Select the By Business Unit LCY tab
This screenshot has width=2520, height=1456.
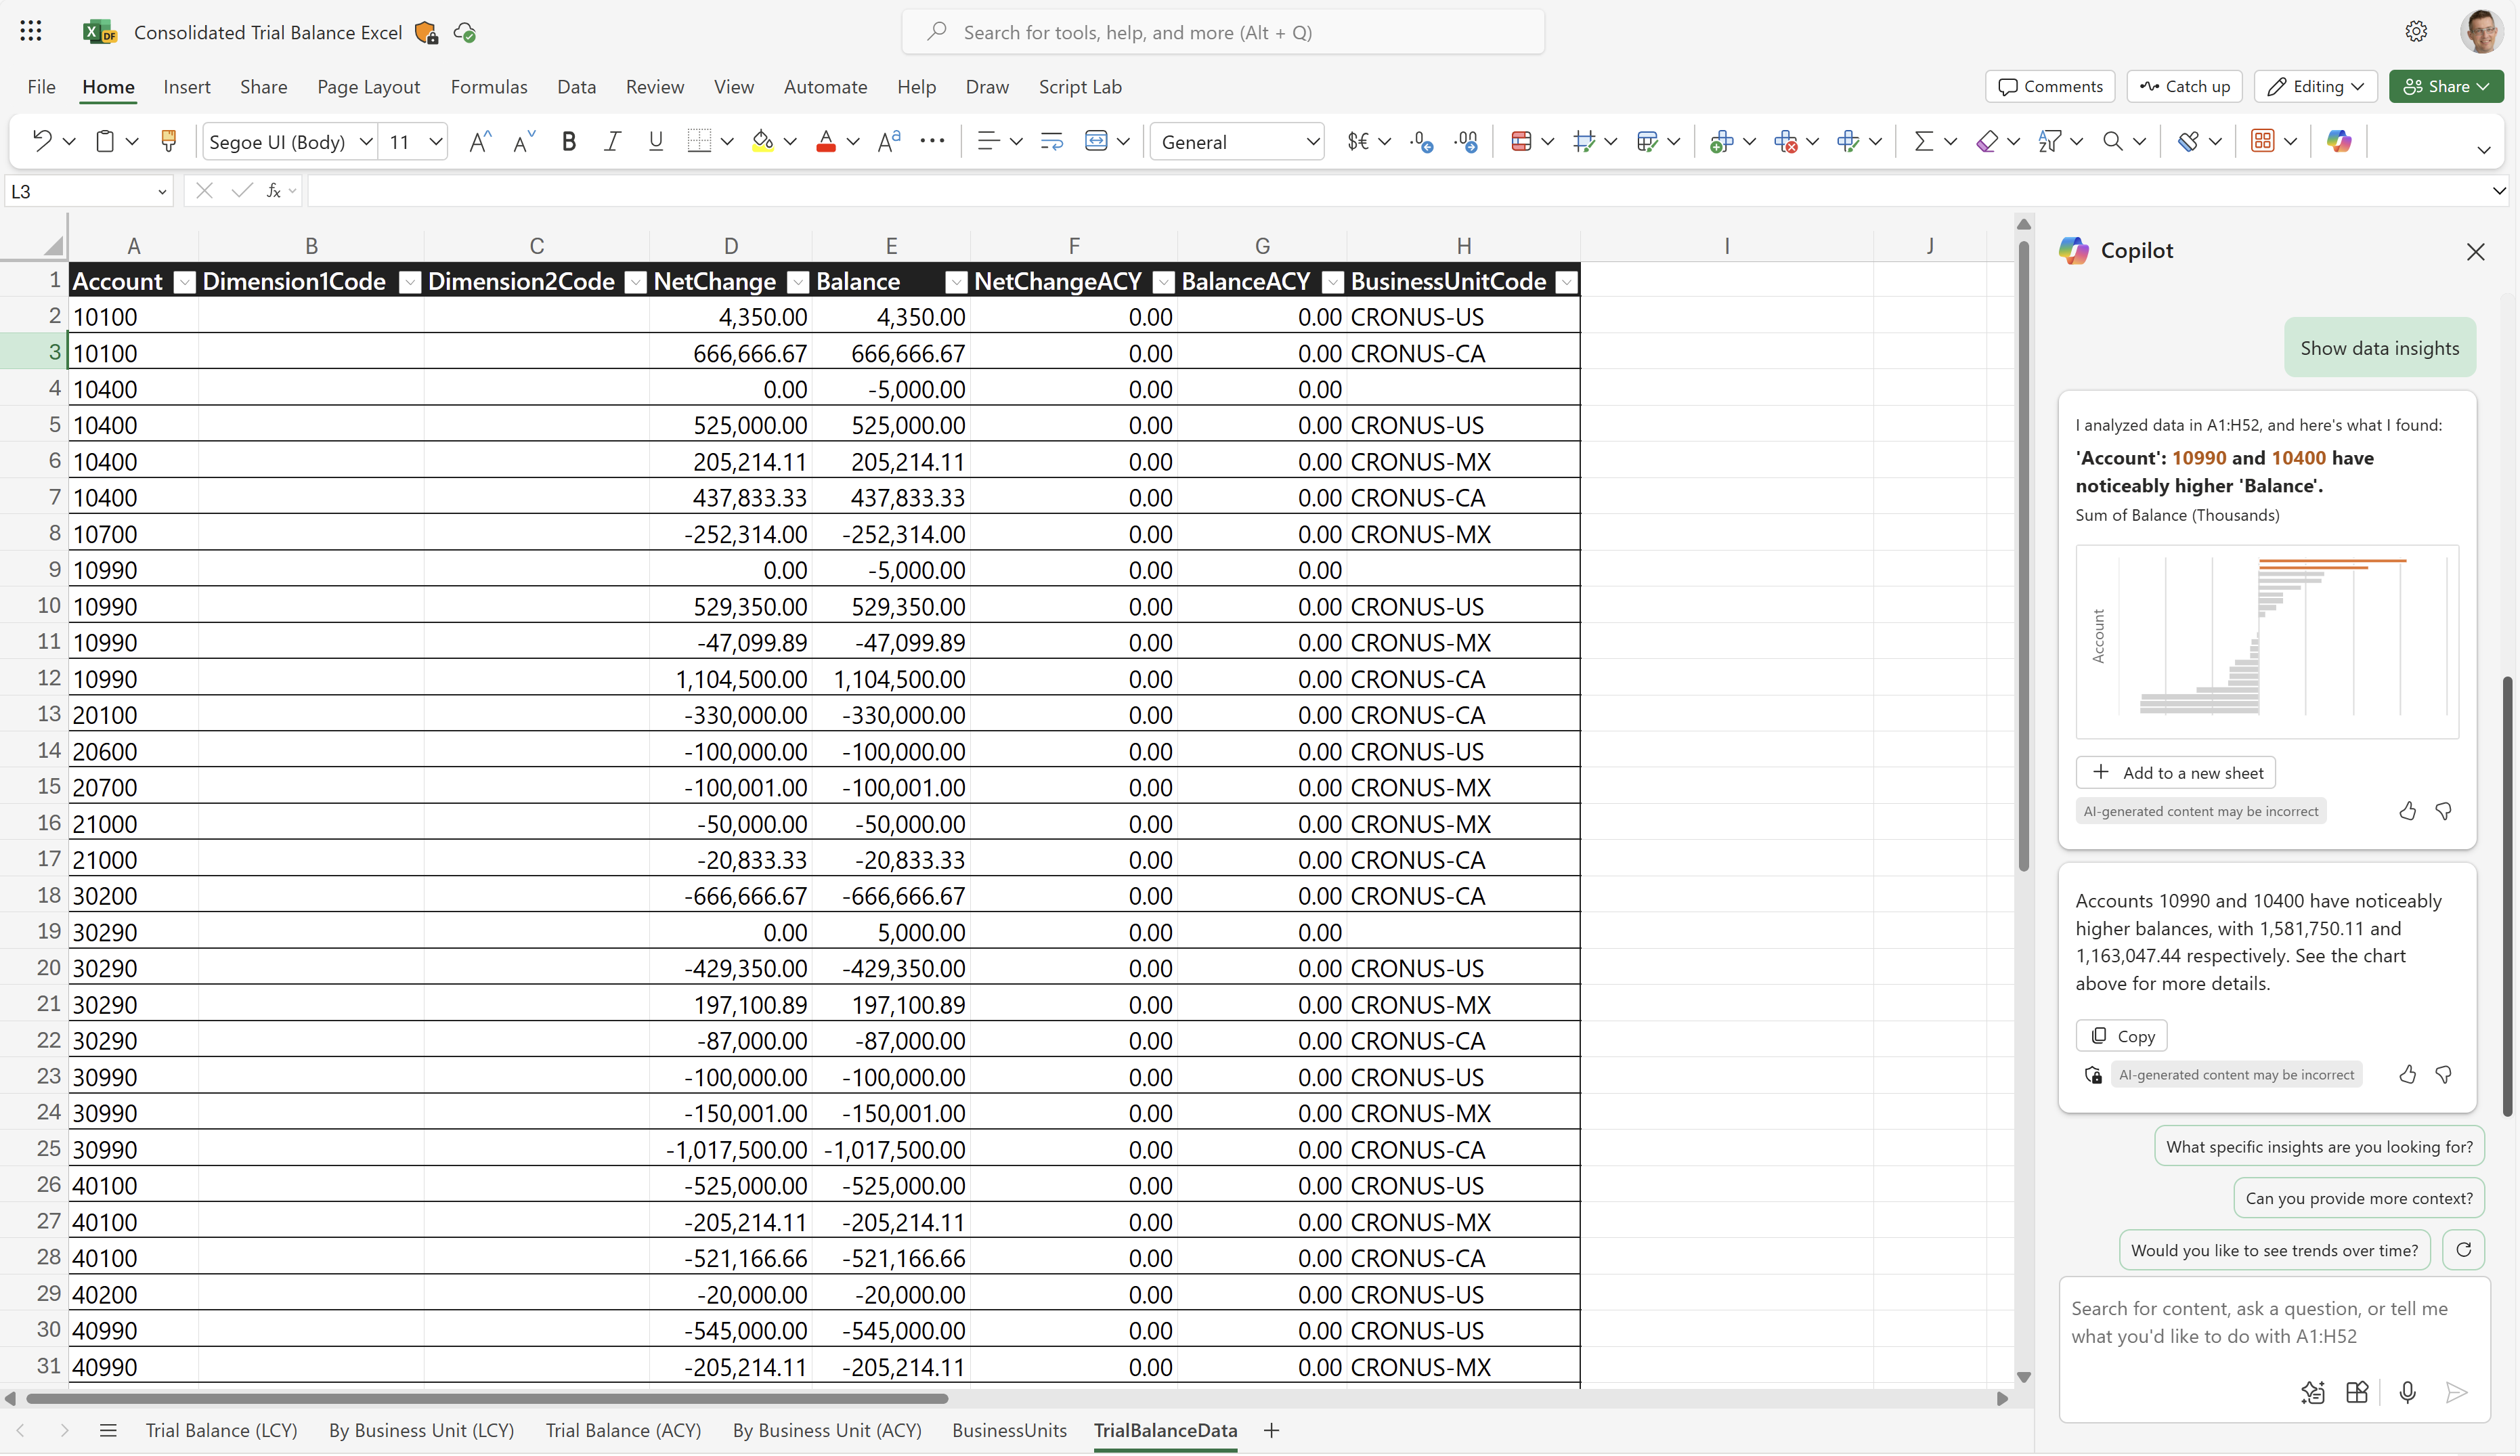pos(421,1430)
